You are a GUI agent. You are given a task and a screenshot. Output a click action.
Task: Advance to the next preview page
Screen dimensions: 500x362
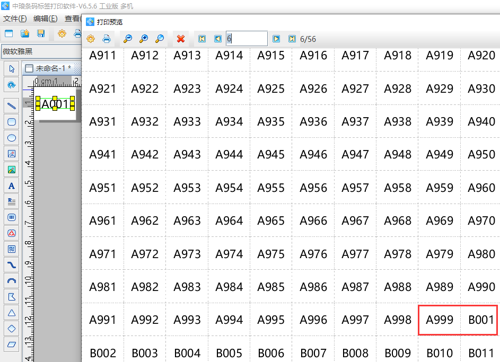(x=276, y=39)
